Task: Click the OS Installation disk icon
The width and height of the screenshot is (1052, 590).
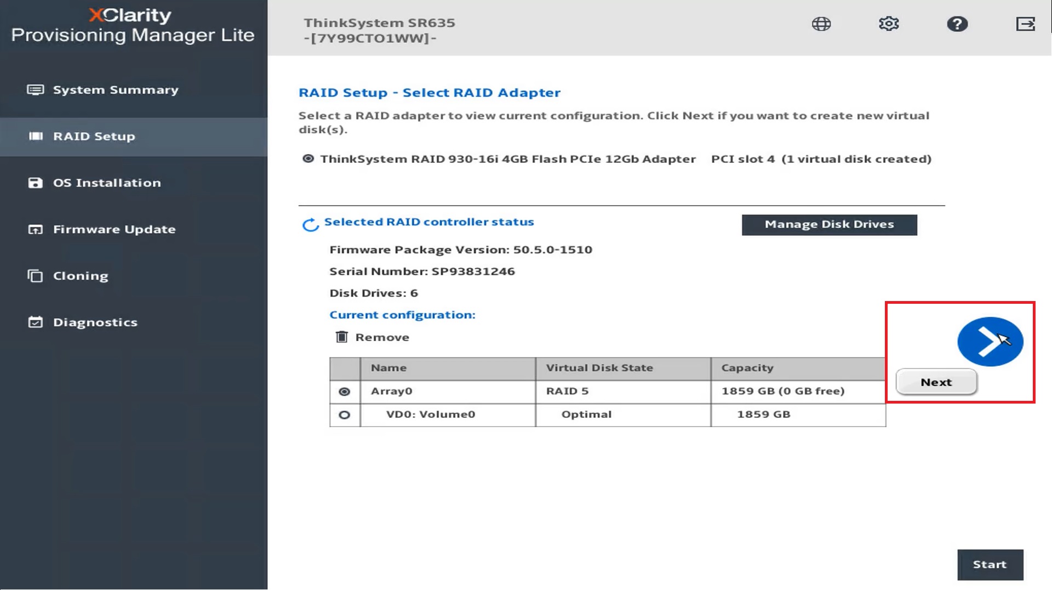Action: tap(36, 183)
